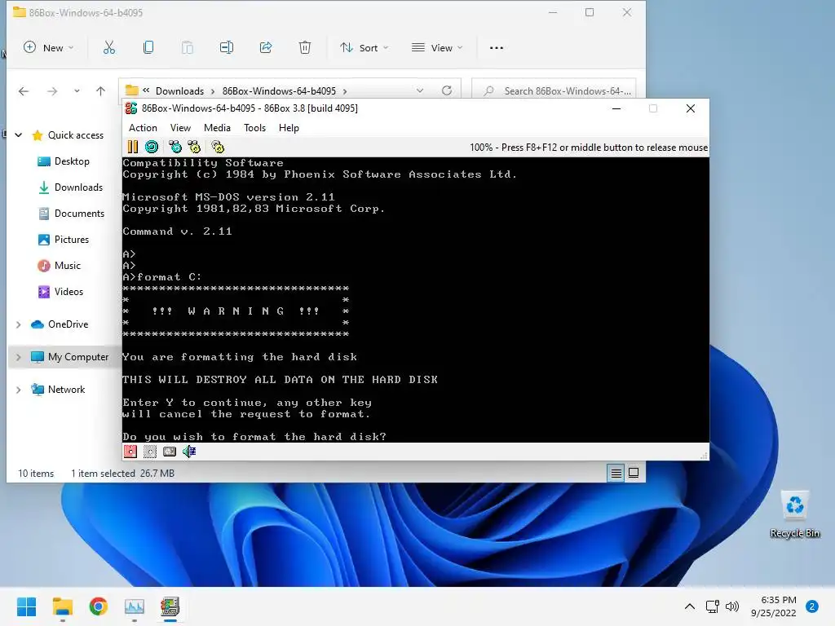Go forward in File Explorer
Image resolution: width=835 pixels, height=626 pixels.
click(x=52, y=91)
